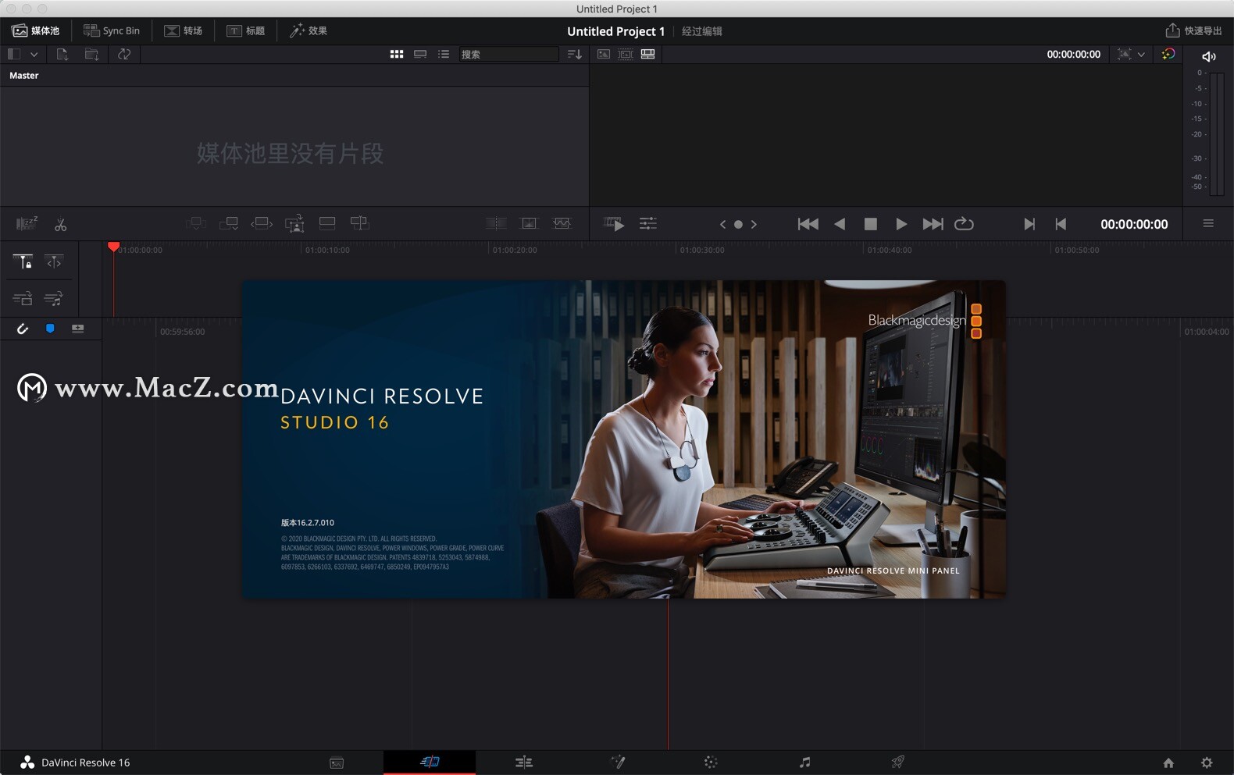Click the import media folder icon
Screen dimensions: 1234x775
click(x=91, y=54)
